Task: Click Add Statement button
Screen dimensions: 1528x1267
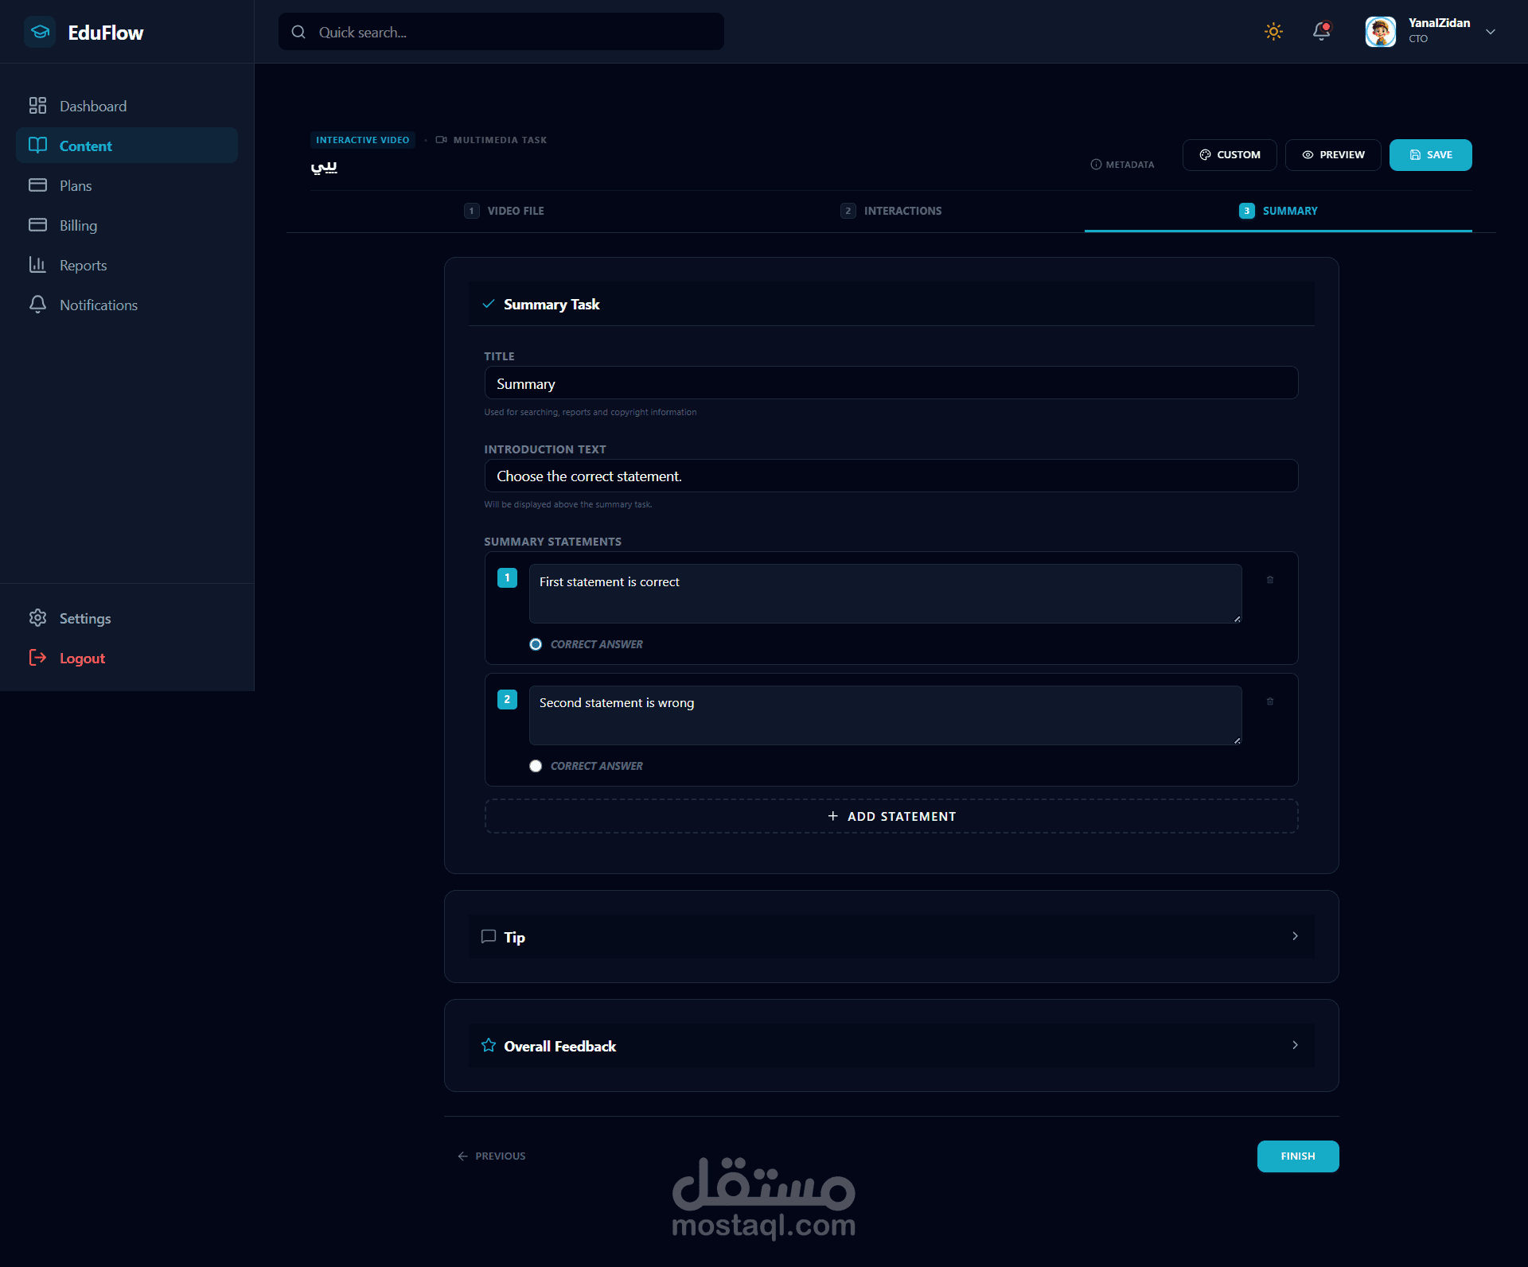Action: [x=891, y=817]
